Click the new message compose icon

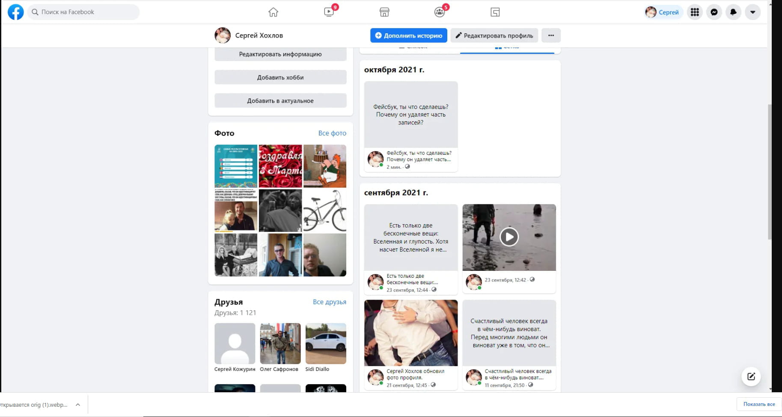(751, 376)
